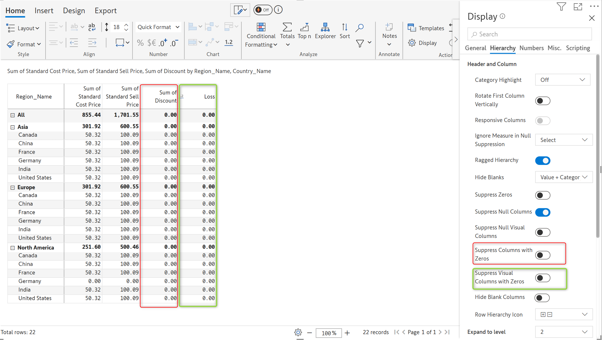Click the Display settings button
This screenshot has width=602, height=340.
422,43
